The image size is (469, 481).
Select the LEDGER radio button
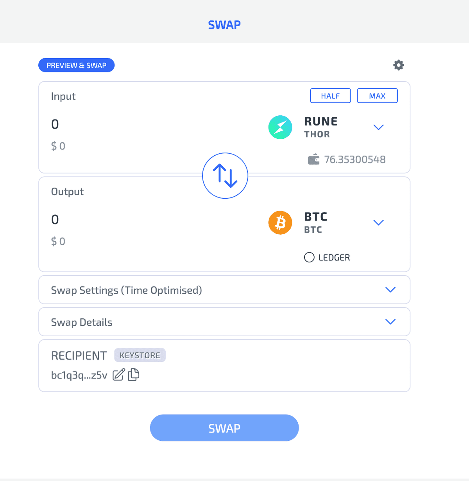309,257
